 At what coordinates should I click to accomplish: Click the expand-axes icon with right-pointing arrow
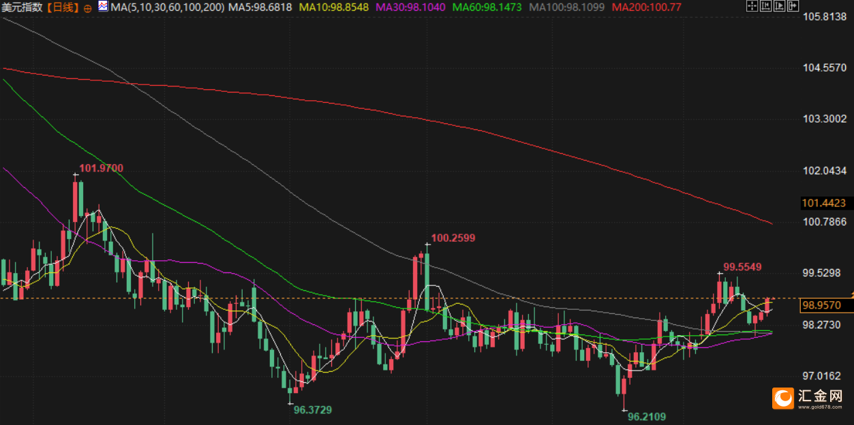tap(779, 5)
